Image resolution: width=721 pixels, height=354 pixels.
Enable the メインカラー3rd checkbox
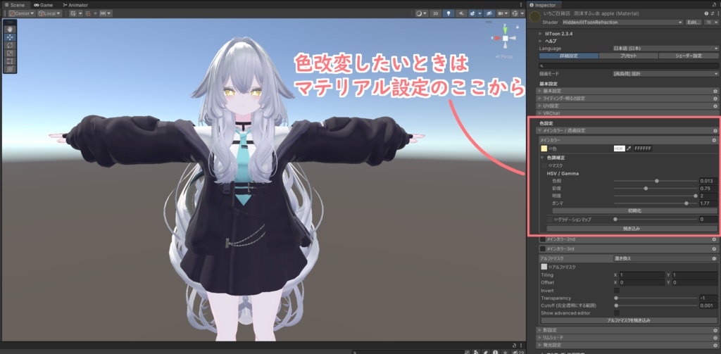point(543,248)
